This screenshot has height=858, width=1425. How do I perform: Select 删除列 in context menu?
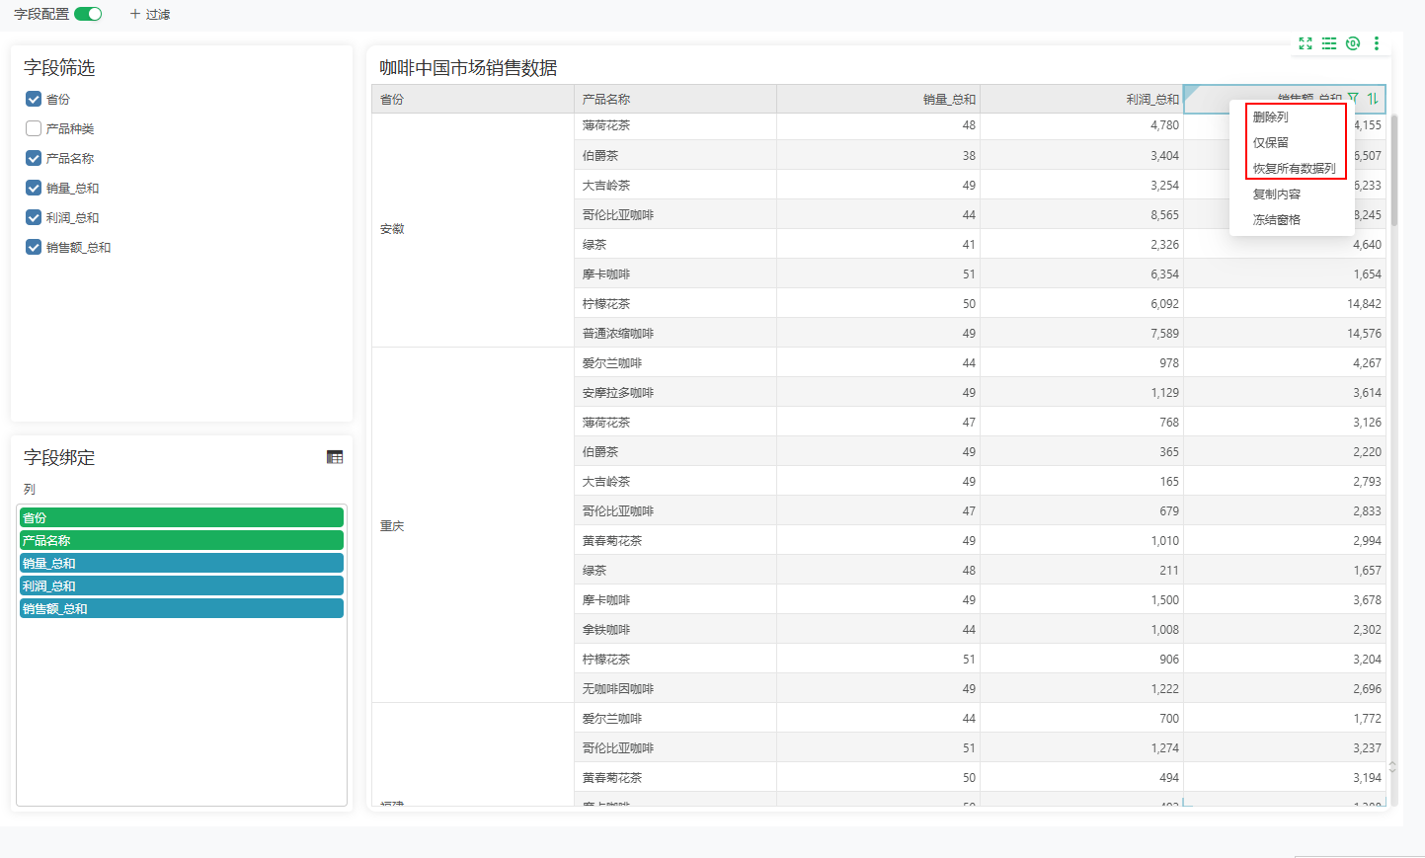coord(1270,117)
